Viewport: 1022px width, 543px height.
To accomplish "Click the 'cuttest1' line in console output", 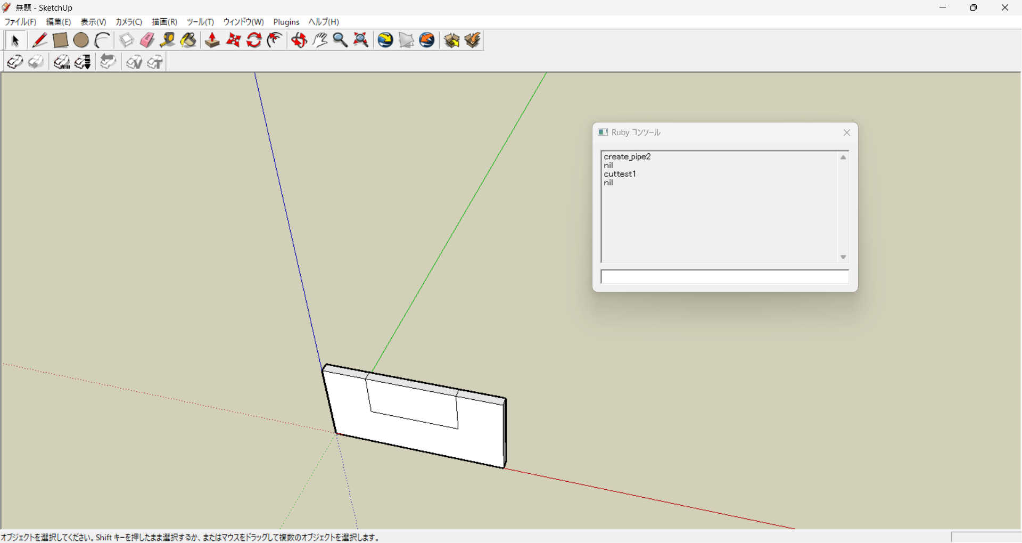I will 620,174.
